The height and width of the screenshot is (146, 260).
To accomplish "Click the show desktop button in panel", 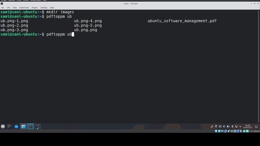I will pyautogui.click(x=256, y=127).
